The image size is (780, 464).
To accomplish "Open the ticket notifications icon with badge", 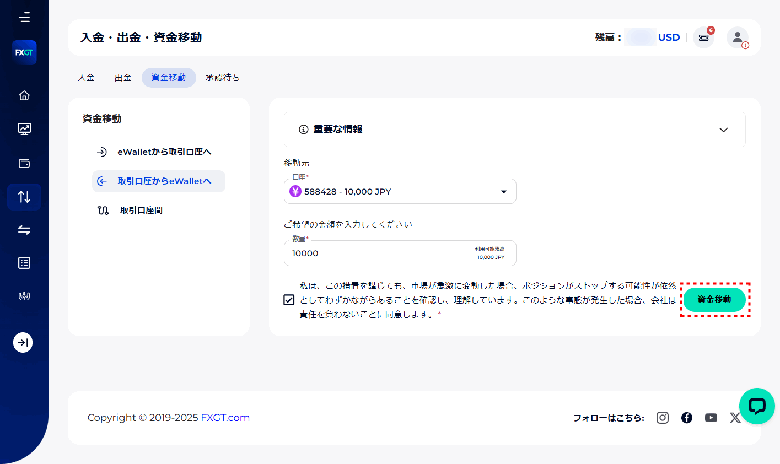I will click(703, 37).
